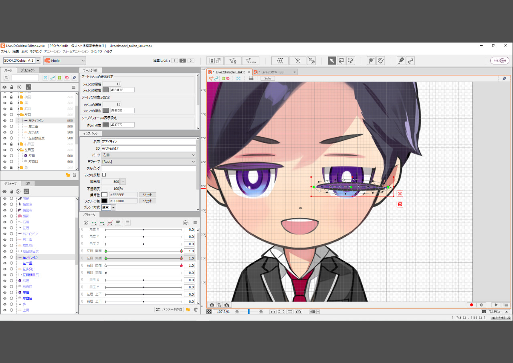Click the 角度 X parameter slider

coord(143,230)
